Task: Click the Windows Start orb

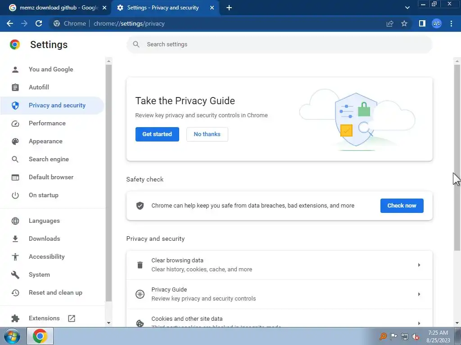Action: pyautogui.click(x=12, y=336)
